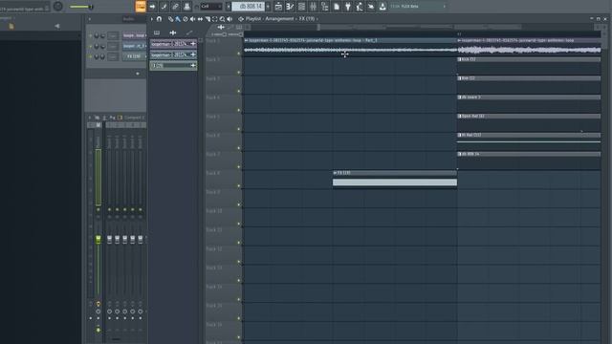This screenshot has height=344, width=612.
Task: Select the dashed-box Select tool in playlist
Action: click(214, 19)
